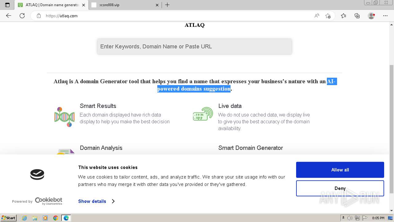Close the score808.vip tab
394x222 pixels.
click(x=157, y=5)
